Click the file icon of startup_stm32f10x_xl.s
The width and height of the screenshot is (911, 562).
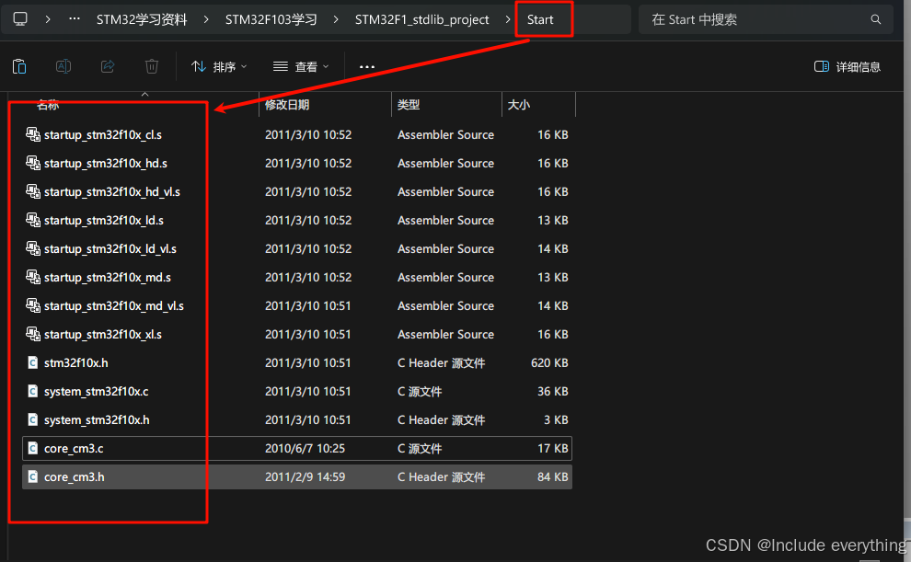[x=33, y=334]
